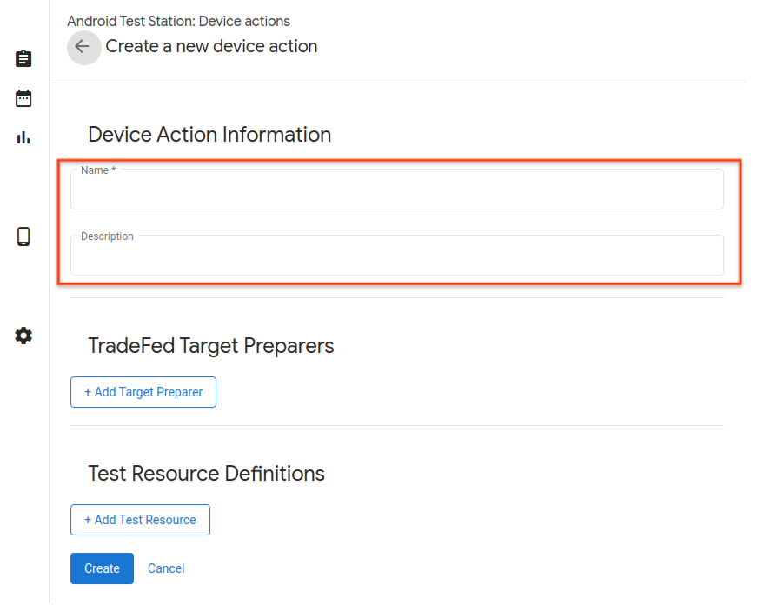757x605 pixels.
Task: Click the Name required field label
Action: pos(98,170)
